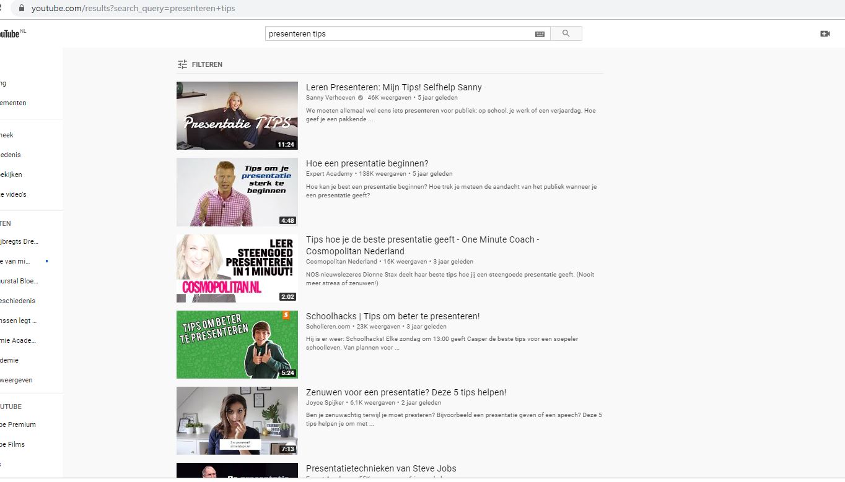Screen dimensions: 845x482
Task: Open Joyce Spijker video thumbnail 7:13
Action: [237, 420]
